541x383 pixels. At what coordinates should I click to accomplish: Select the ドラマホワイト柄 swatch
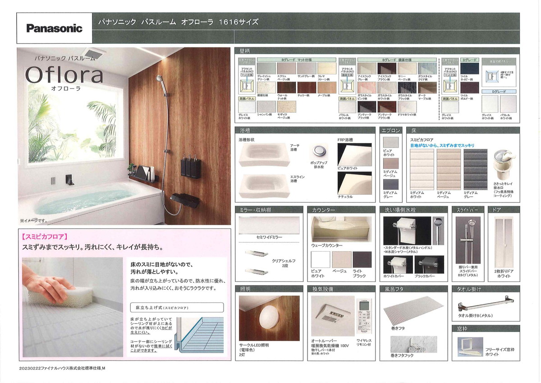point(407,106)
